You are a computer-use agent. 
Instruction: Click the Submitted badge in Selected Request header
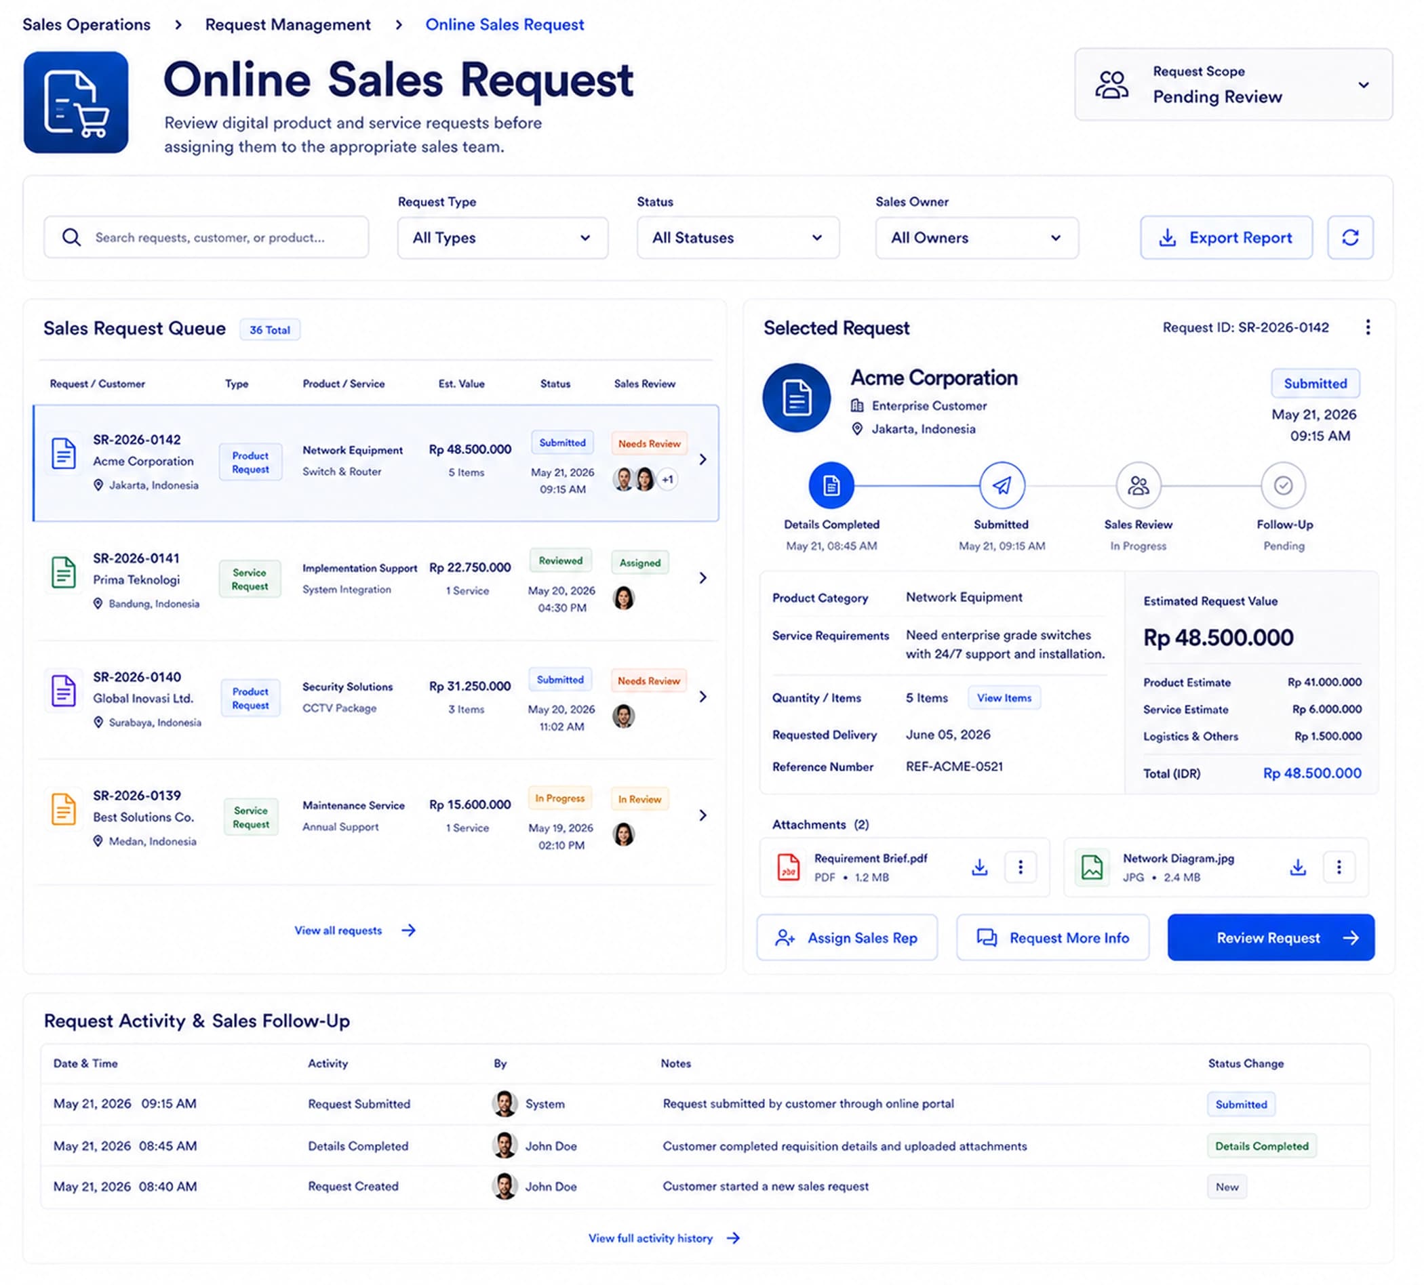[x=1316, y=384]
